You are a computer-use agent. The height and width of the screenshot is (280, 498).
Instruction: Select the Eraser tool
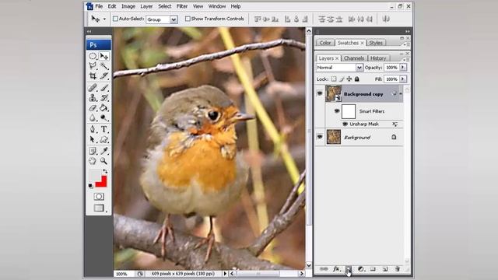click(x=93, y=108)
